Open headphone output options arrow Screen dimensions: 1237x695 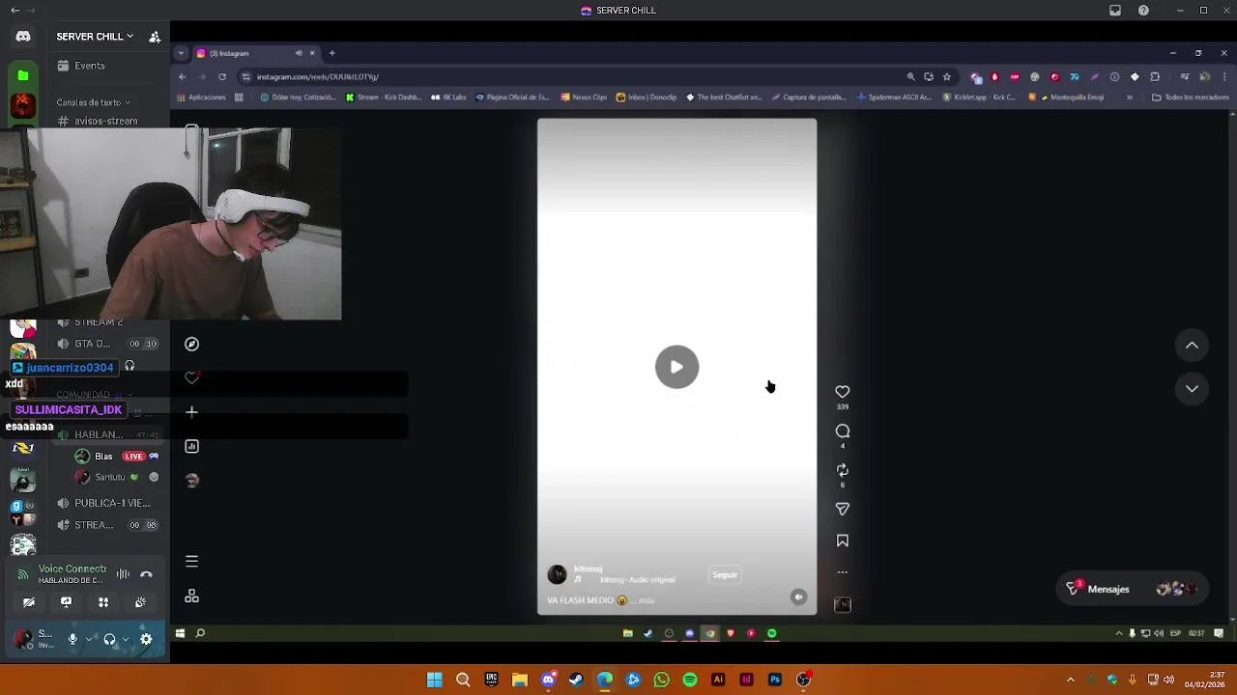tap(127, 639)
